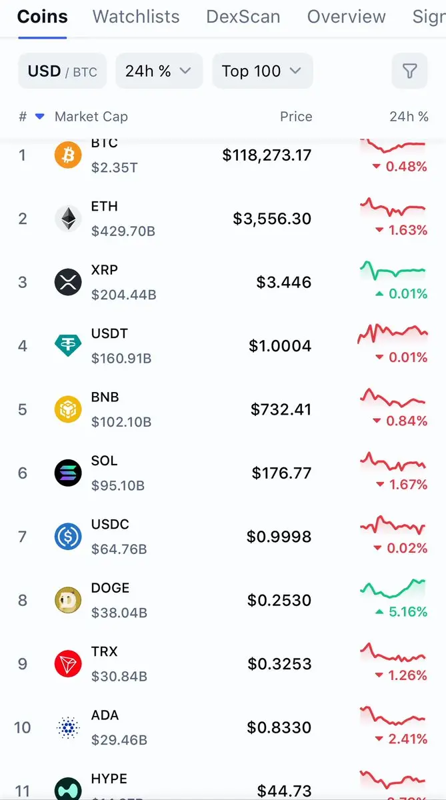Switch to the Watchlists tab
Image resolution: width=446 pixels, height=800 pixels.
point(136,17)
